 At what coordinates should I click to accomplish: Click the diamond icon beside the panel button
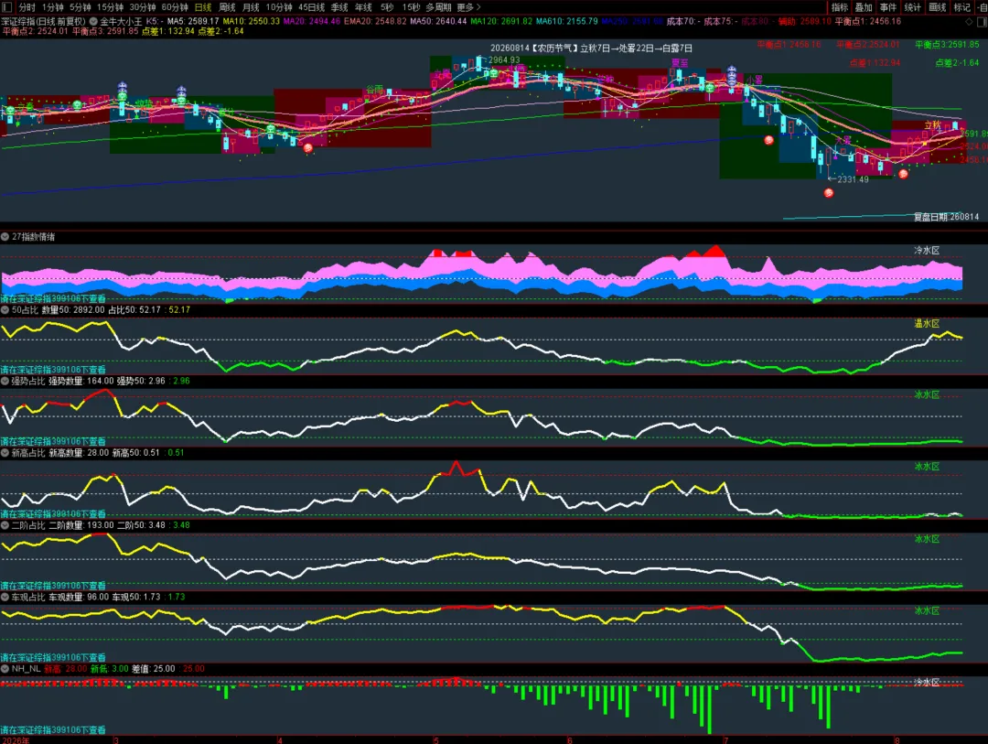point(969,21)
